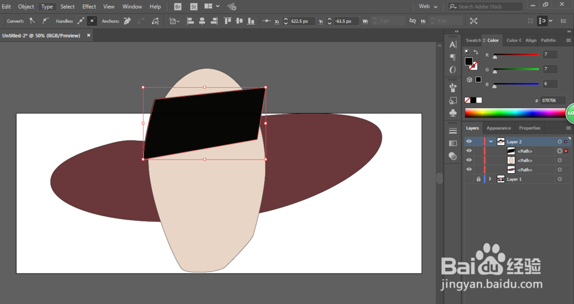Open the Adobe Bridge (Br) icon
The height and width of the screenshot is (304, 574).
pos(178,7)
